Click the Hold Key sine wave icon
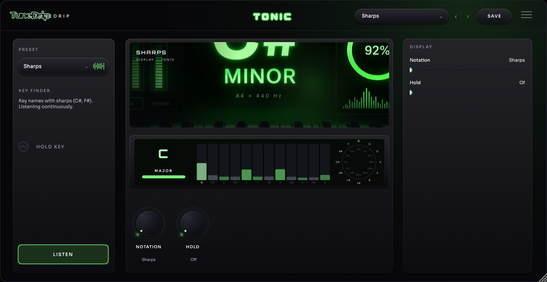Screen dimensions: 547x282 click(24, 147)
